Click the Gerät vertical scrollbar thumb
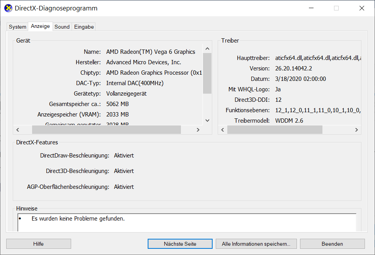This screenshot has width=375, height=255. [207, 73]
